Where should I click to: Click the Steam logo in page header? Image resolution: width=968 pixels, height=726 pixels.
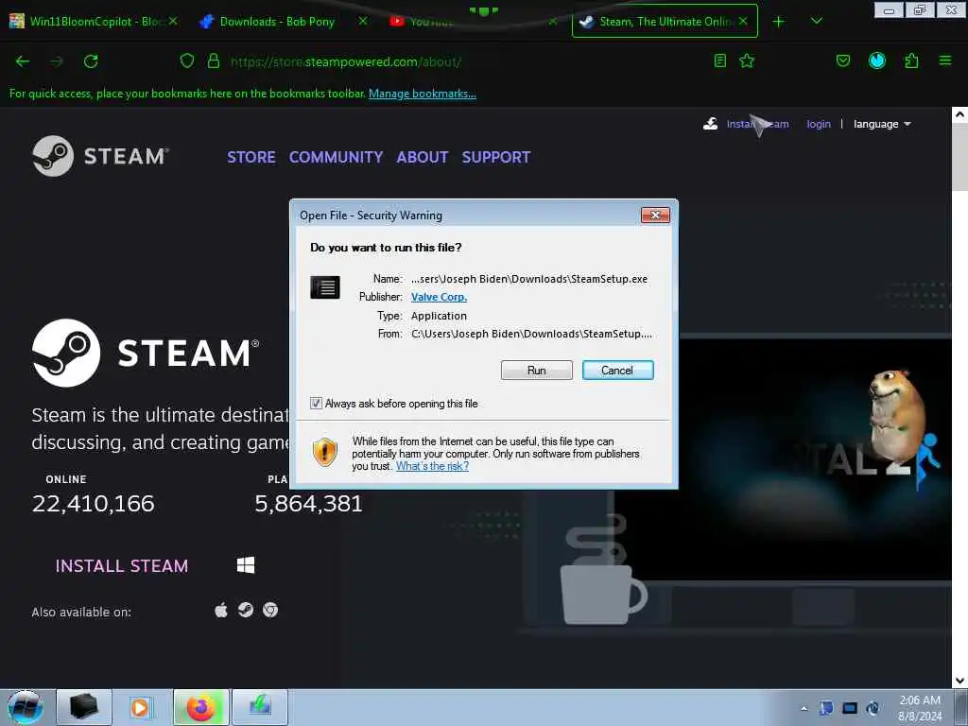[x=99, y=156]
